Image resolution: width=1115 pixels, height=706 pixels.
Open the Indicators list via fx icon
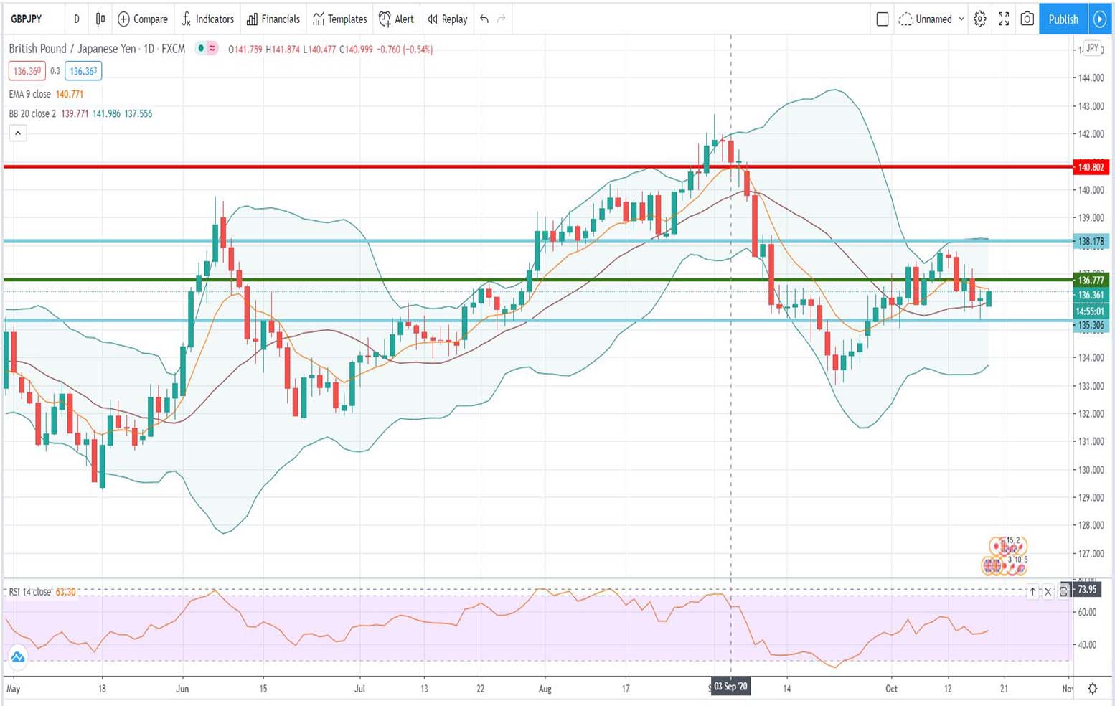pos(207,19)
